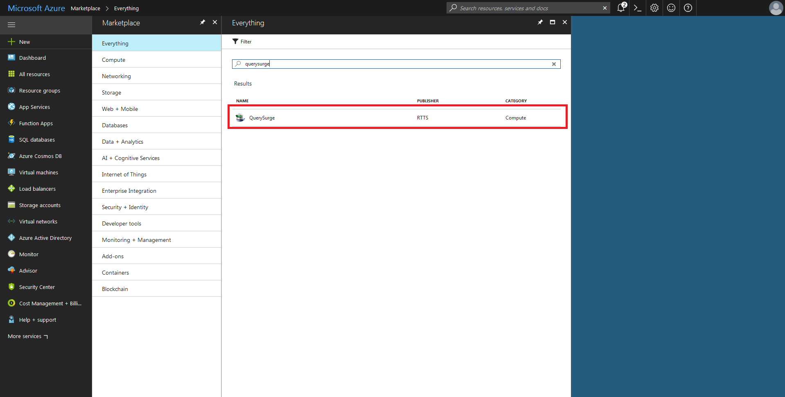
Task: Click the marketplace search field
Action: 396,64
